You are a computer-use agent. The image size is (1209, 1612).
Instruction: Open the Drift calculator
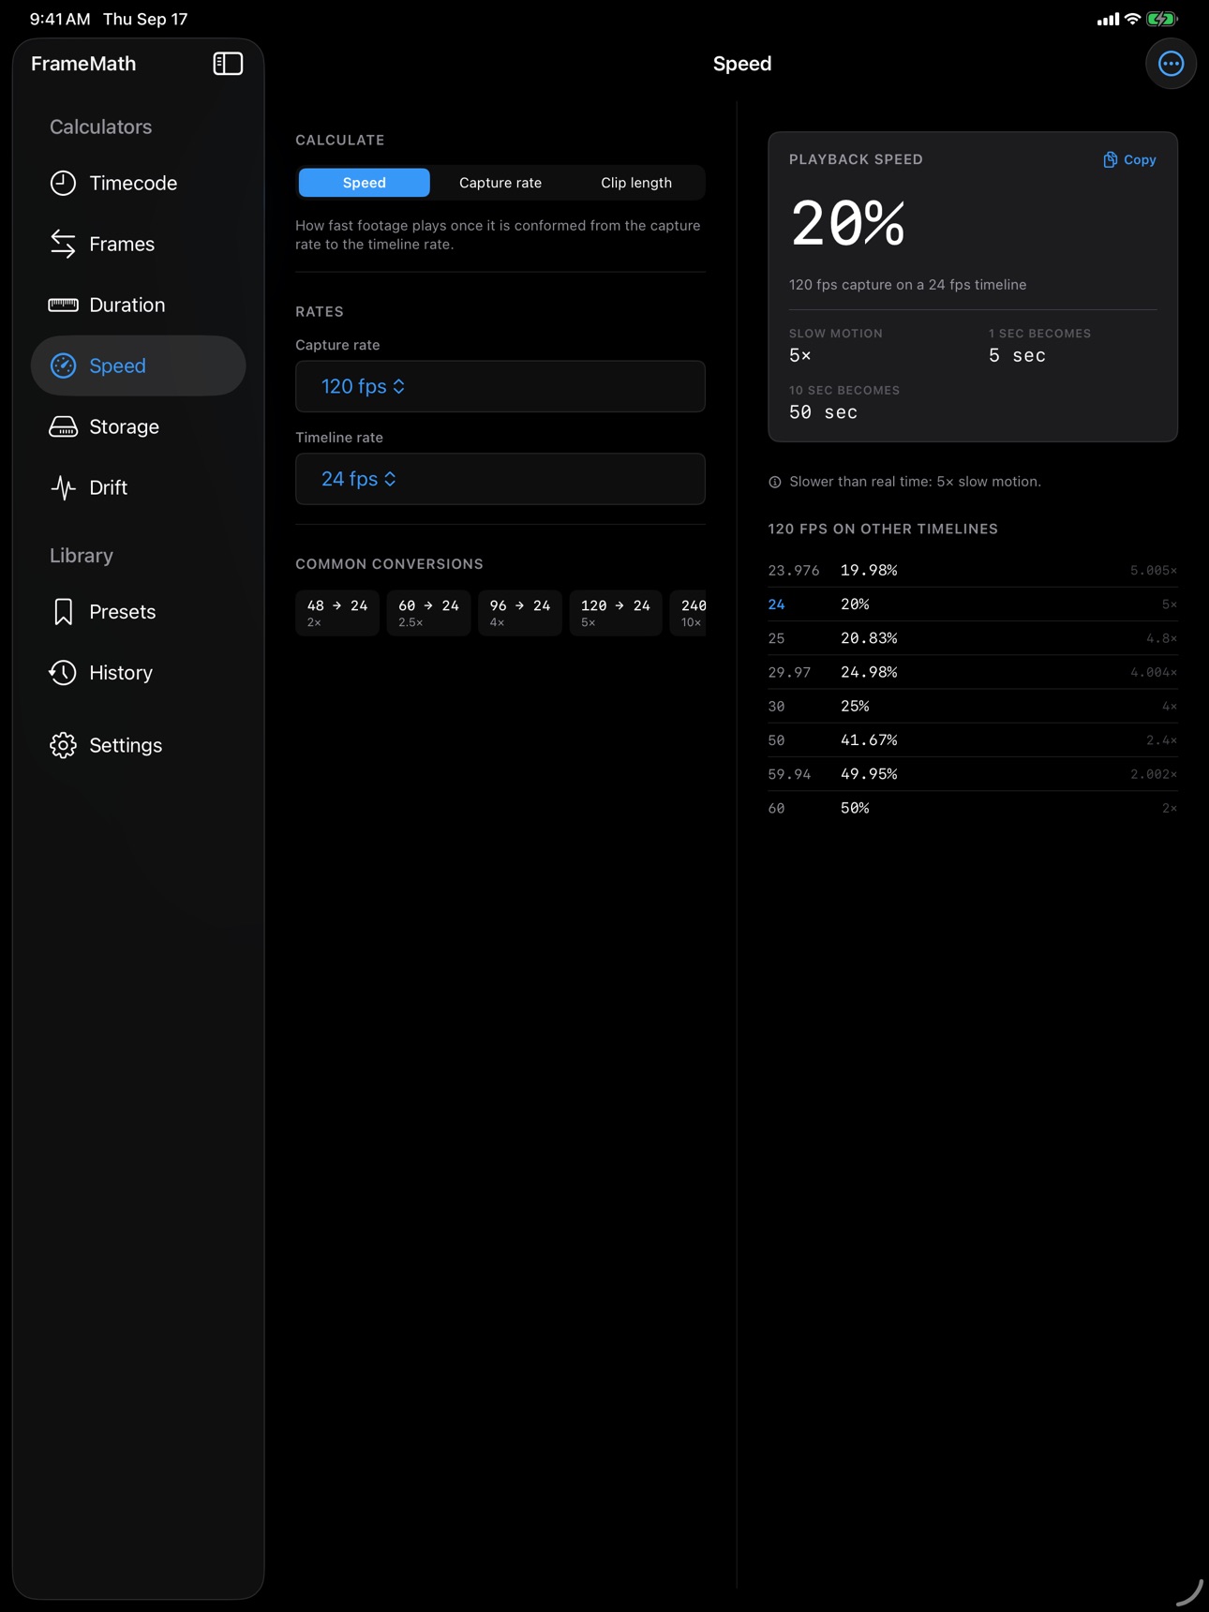(x=139, y=487)
